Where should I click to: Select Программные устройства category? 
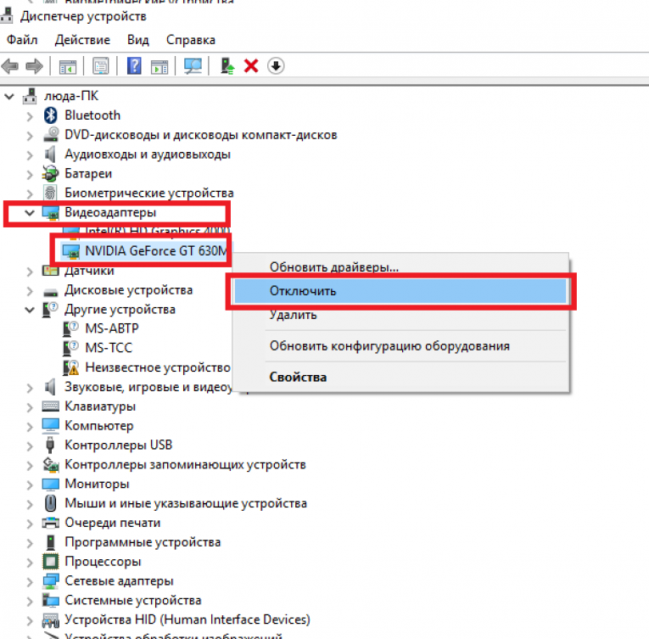click(143, 542)
